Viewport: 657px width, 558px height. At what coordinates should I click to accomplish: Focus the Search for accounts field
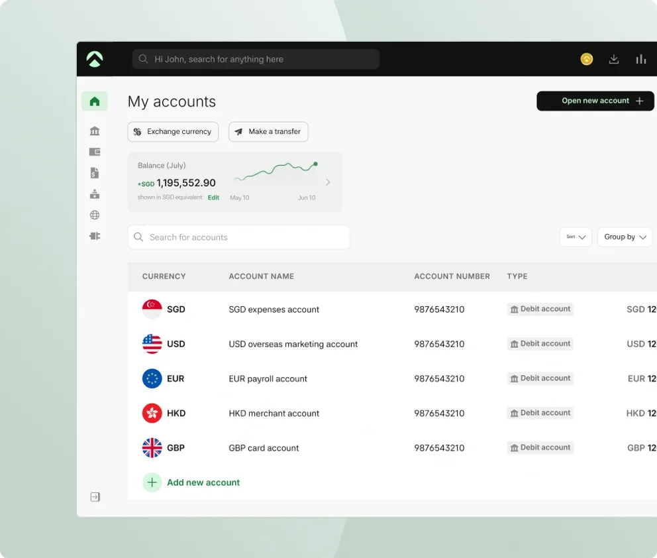pyautogui.click(x=238, y=237)
